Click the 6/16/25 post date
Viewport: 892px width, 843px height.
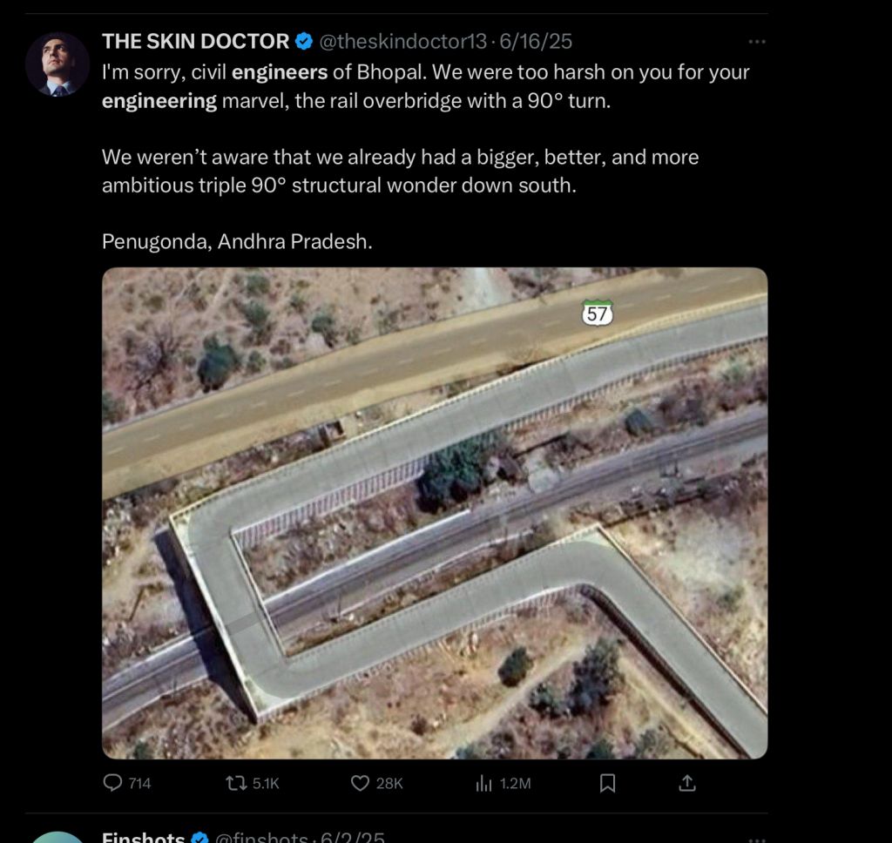(x=535, y=41)
